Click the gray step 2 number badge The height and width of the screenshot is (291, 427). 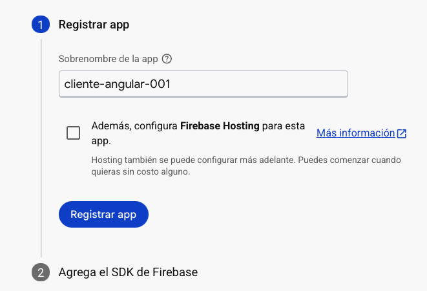(41, 272)
